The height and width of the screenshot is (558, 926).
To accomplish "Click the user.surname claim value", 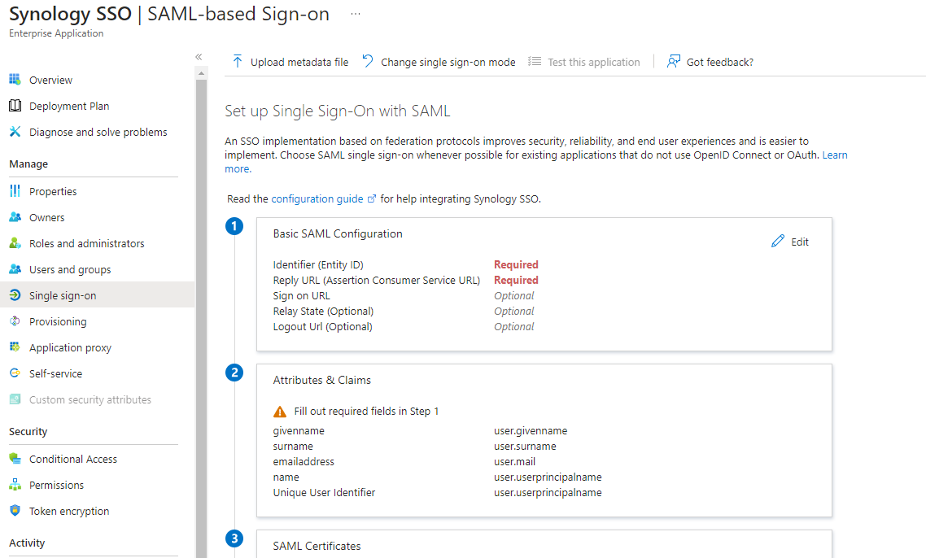I will click(525, 446).
